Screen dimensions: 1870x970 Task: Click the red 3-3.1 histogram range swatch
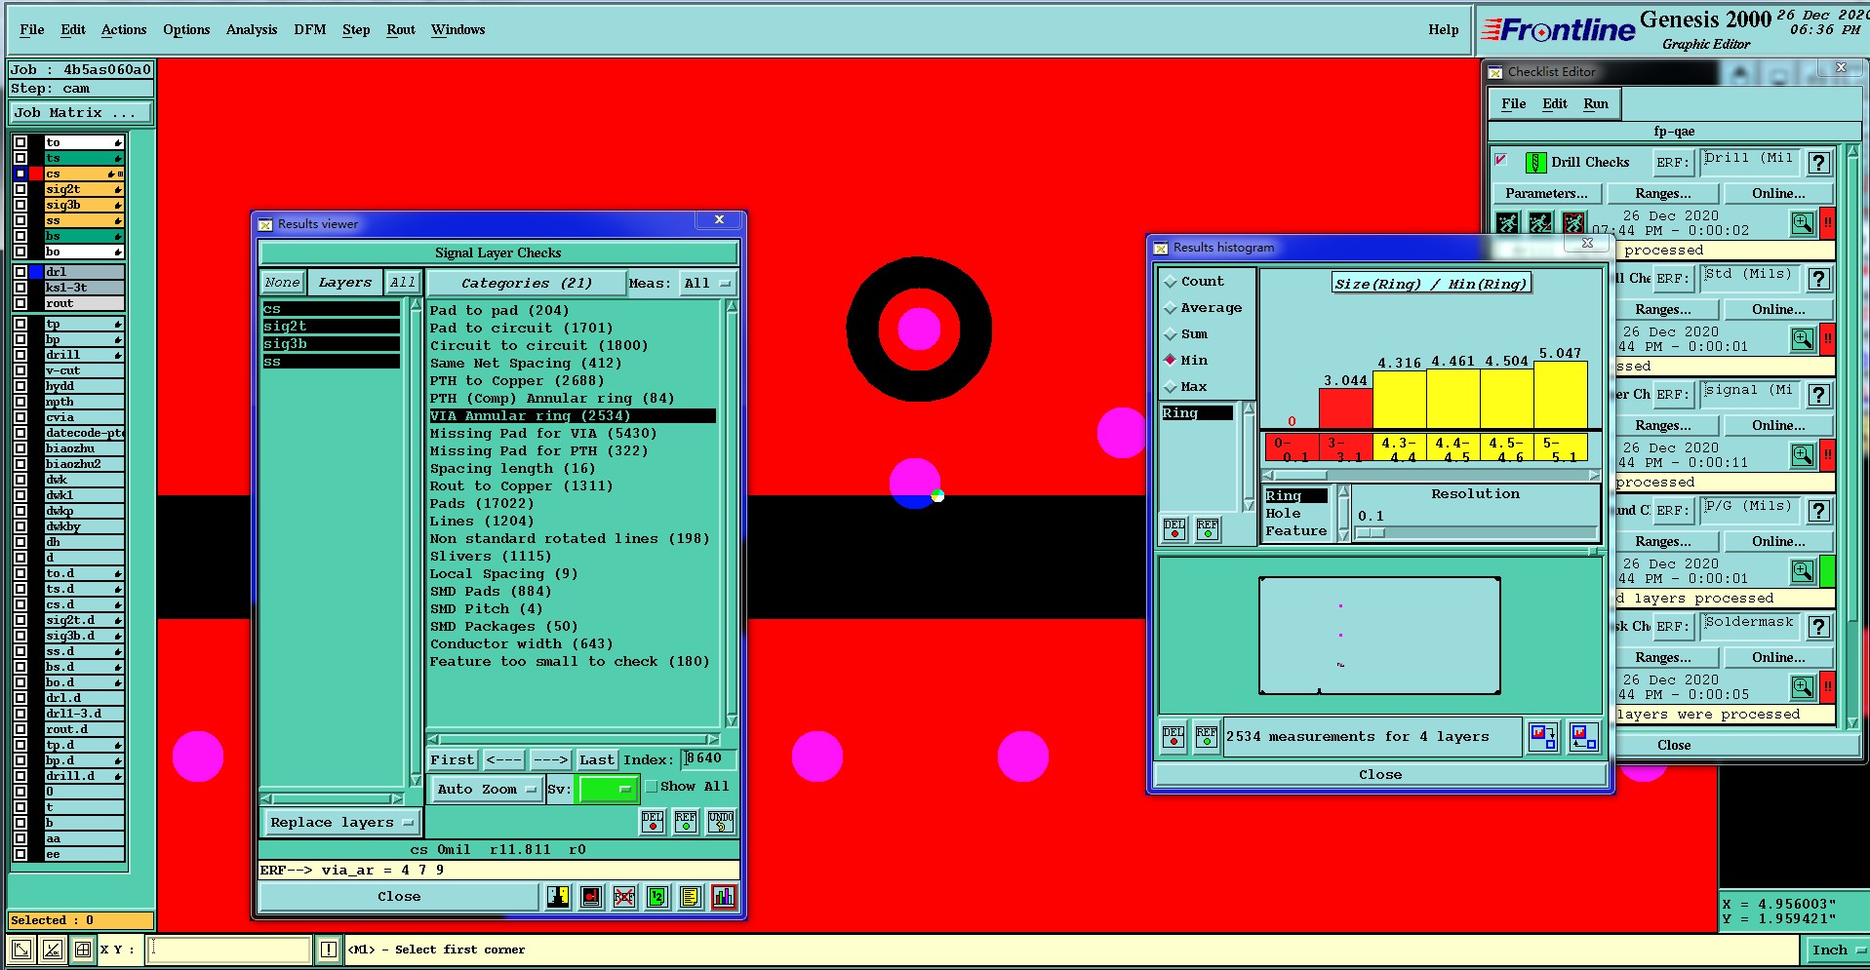pos(1344,448)
